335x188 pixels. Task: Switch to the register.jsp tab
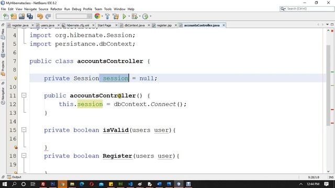164,26
